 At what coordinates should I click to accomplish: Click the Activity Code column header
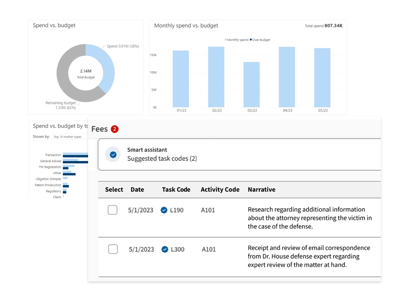pos(220,190)
